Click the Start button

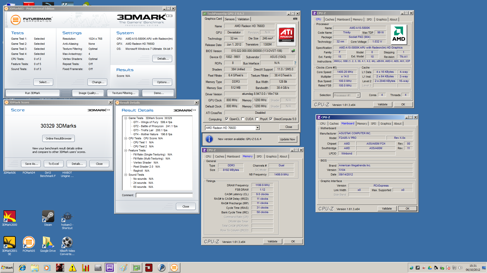[x=7, y=268]
